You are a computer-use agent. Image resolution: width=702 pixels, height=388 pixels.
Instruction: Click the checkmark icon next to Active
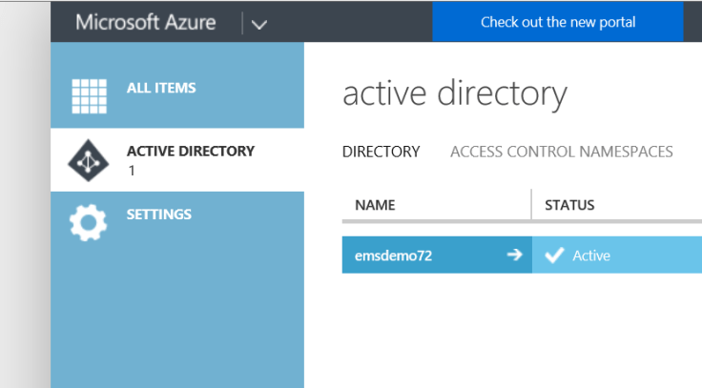tap(553, 255)
